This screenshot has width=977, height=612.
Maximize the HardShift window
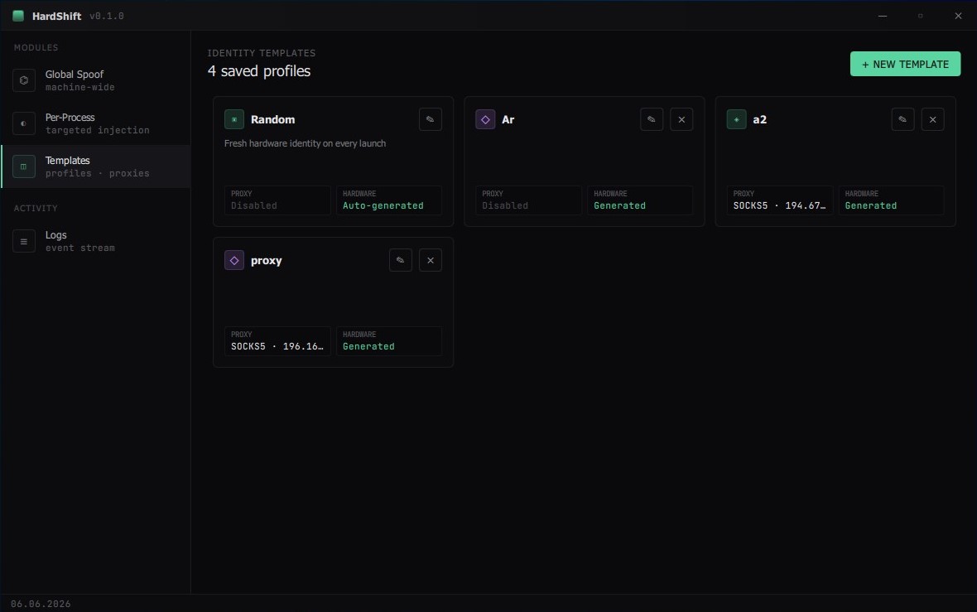point(921,16)
